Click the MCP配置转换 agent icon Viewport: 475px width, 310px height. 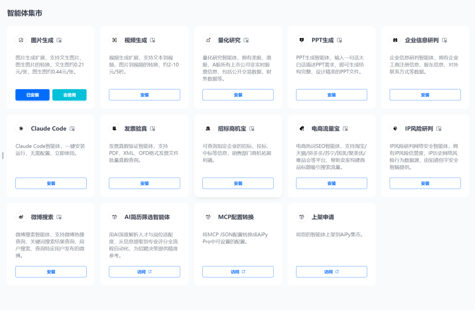(x=208, y=217)
